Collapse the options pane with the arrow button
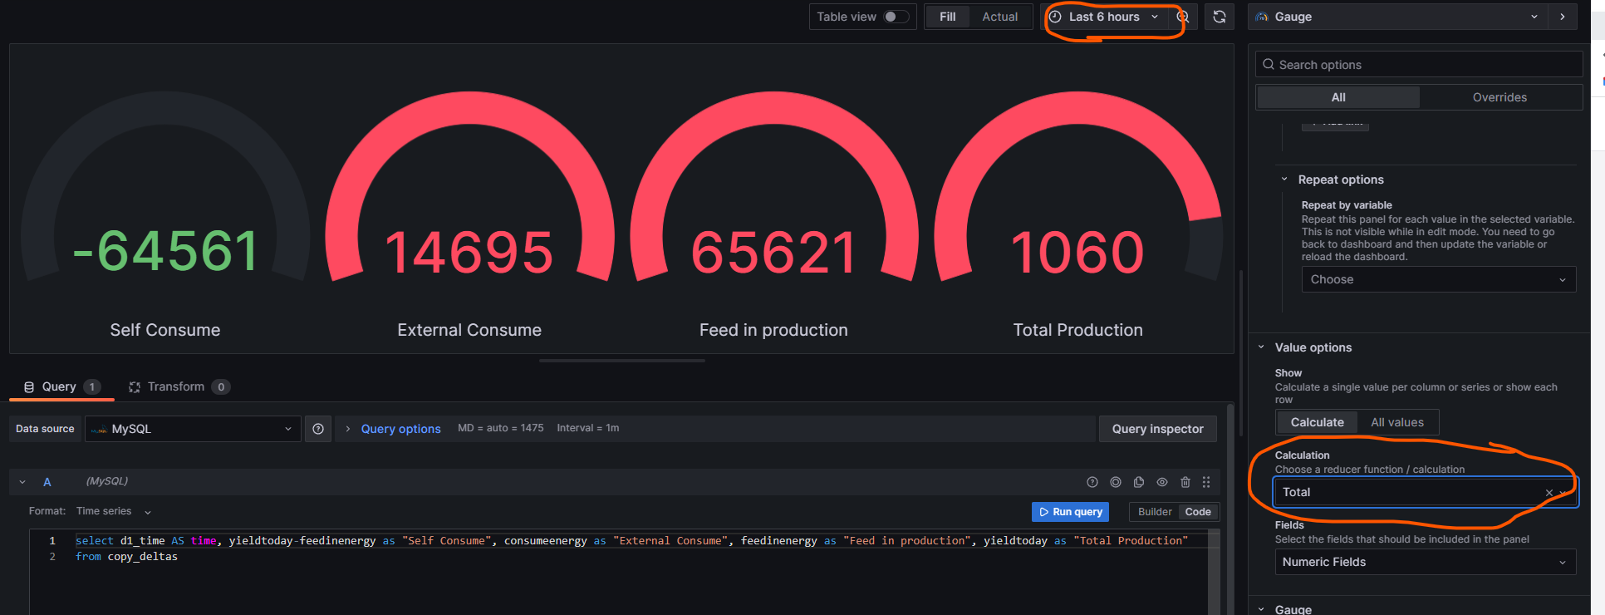The image size is (1605, 615). (x=1563, y=17)
